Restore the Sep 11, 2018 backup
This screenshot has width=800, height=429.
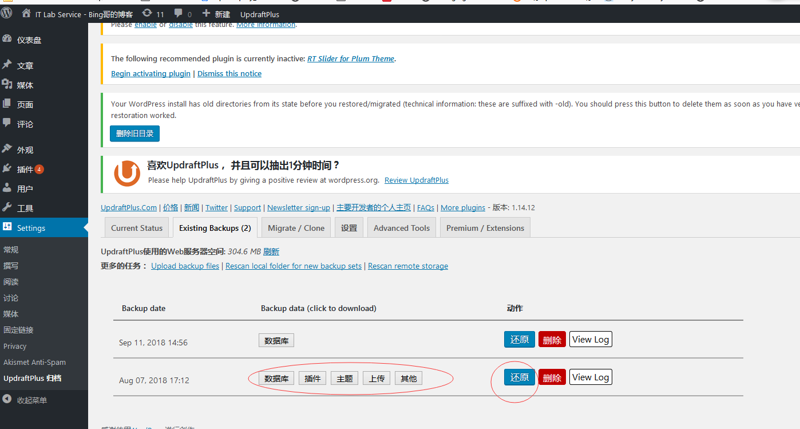pyautogui.click(x=520, y=339)
